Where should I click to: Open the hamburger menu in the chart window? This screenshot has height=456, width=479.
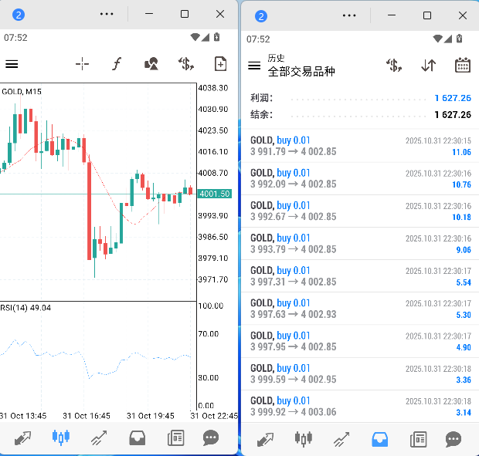point(12,64)
